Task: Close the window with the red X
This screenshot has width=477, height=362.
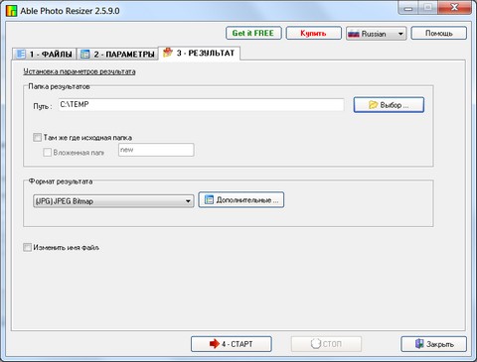Action: (454, 7)
